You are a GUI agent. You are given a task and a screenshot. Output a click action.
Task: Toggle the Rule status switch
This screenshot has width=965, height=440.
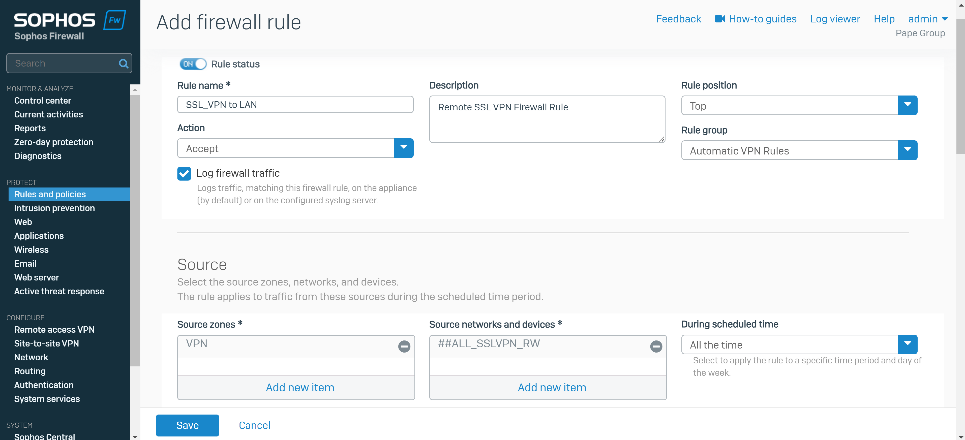(193, 64)
